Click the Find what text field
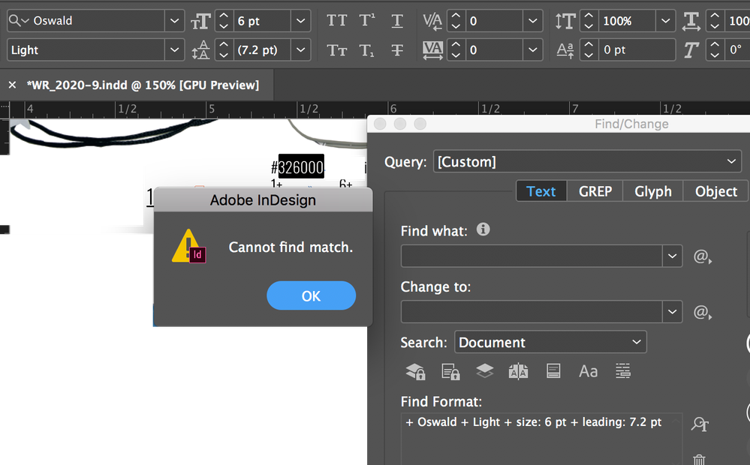The image size is (750, 465). click(x=532, y=256)
